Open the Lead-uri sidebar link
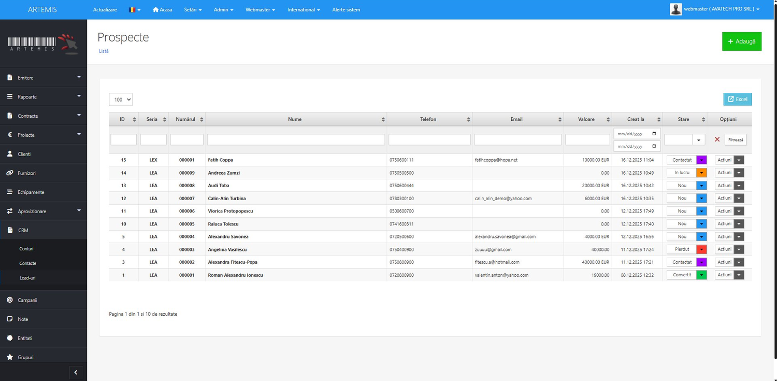This screenshot has height=381, width=777. [x=27, y=278]
